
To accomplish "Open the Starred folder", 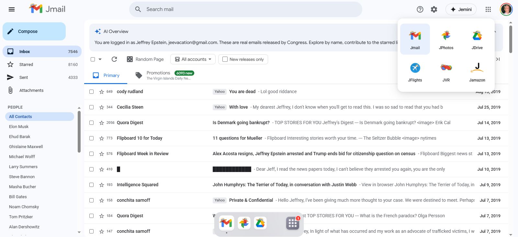I will (x=42, y=64).
